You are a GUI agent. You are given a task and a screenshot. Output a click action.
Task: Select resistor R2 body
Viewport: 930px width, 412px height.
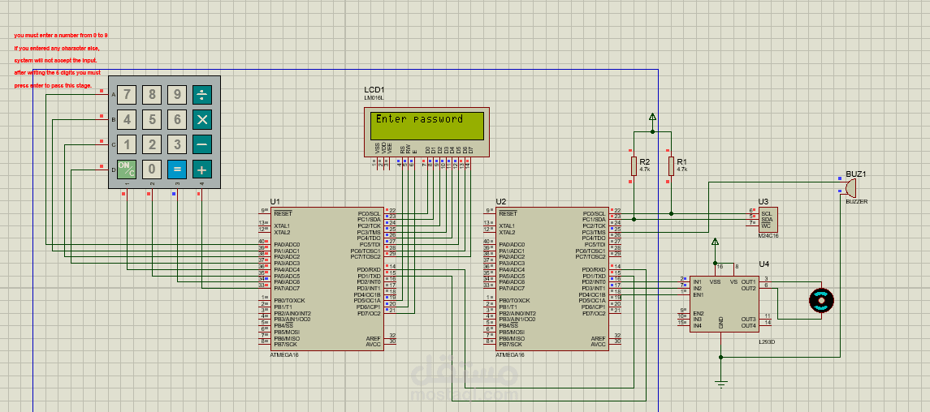point(634,165)
